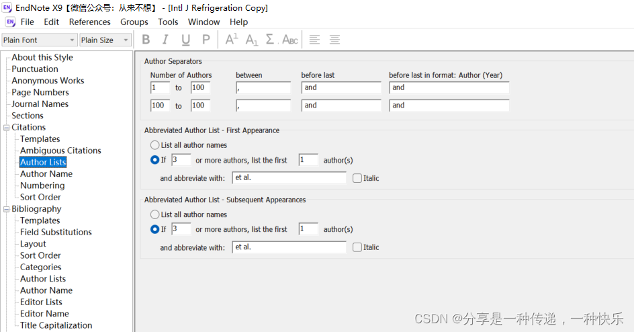Insert Symbol font via the Sigma icon
This screenshot has height=332, width=634.
click(270, 39)
